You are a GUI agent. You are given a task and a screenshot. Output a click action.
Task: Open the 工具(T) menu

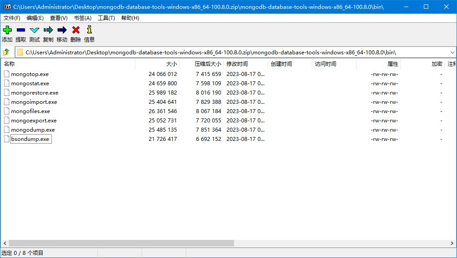click(x=106, y=18)
